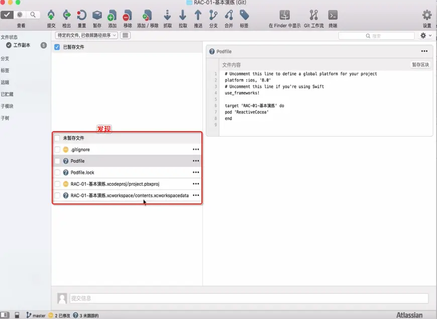Open the ellipsis menu for .gitignore

(x=196, y=150)
